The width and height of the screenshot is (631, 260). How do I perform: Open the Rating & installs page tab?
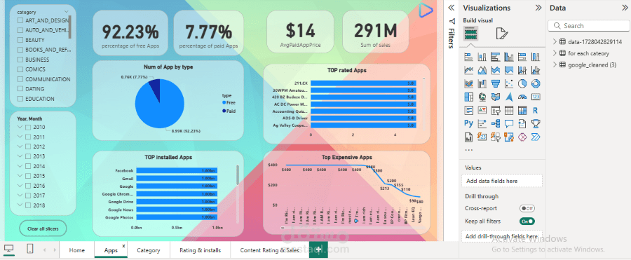(200, 250)
